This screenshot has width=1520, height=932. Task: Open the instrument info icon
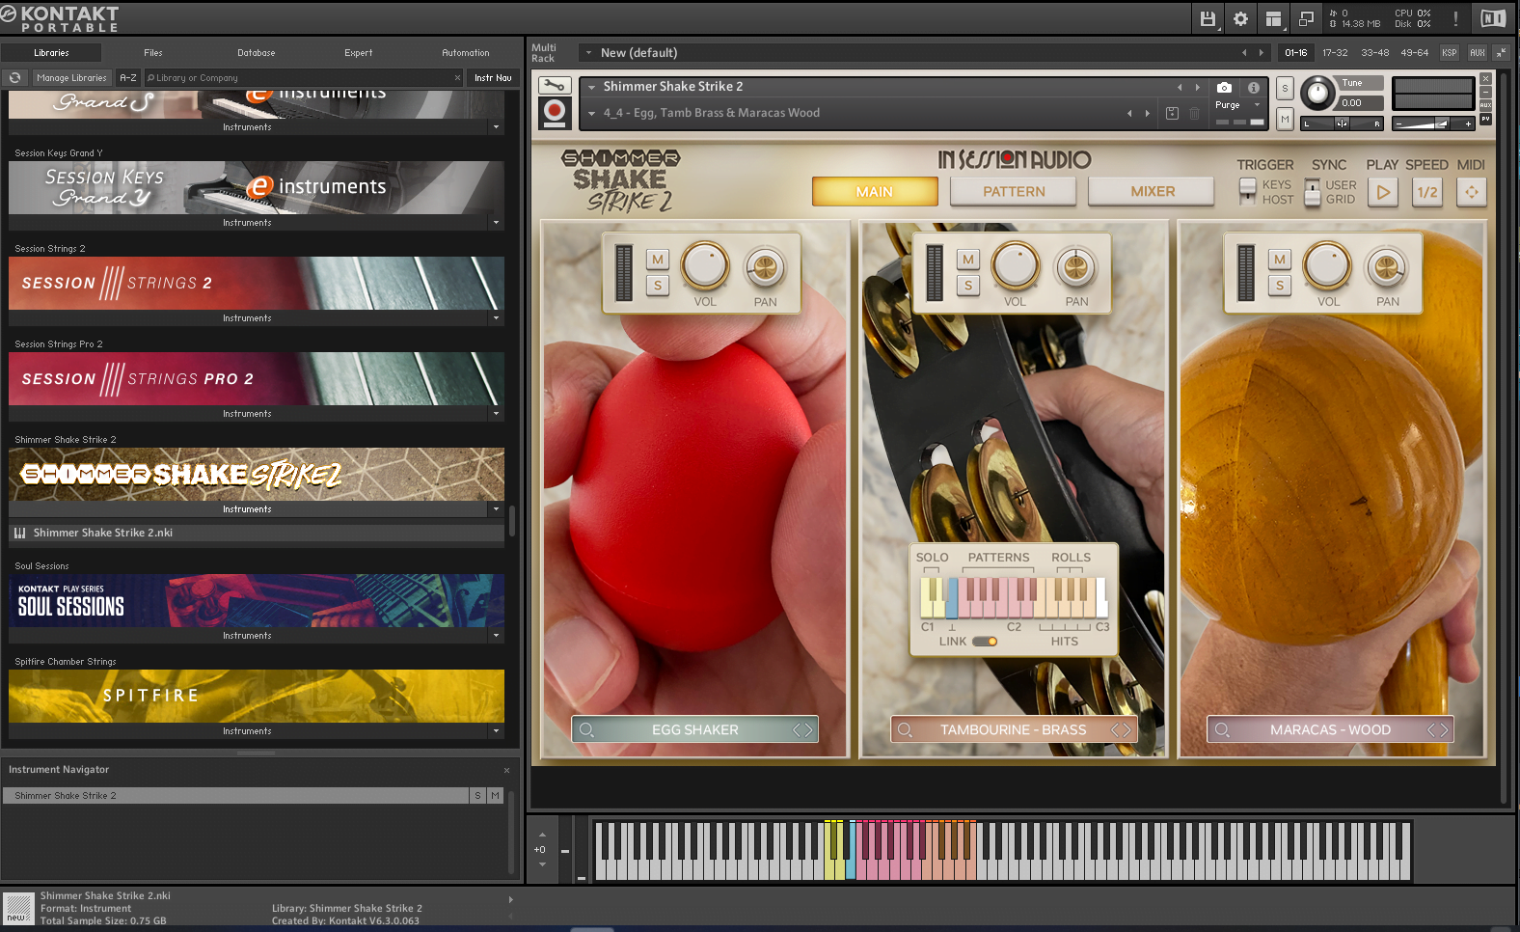point(1253,87)
